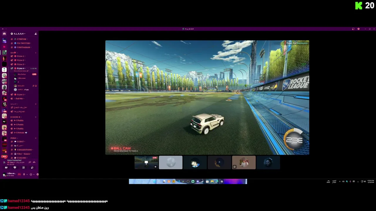Open the server with the Saudi emblem icon
Screen dimensions: 376x211
tap(4, 70)
